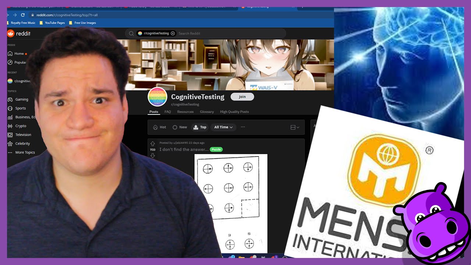
Task: Sort posts by New
Action: 180,127
